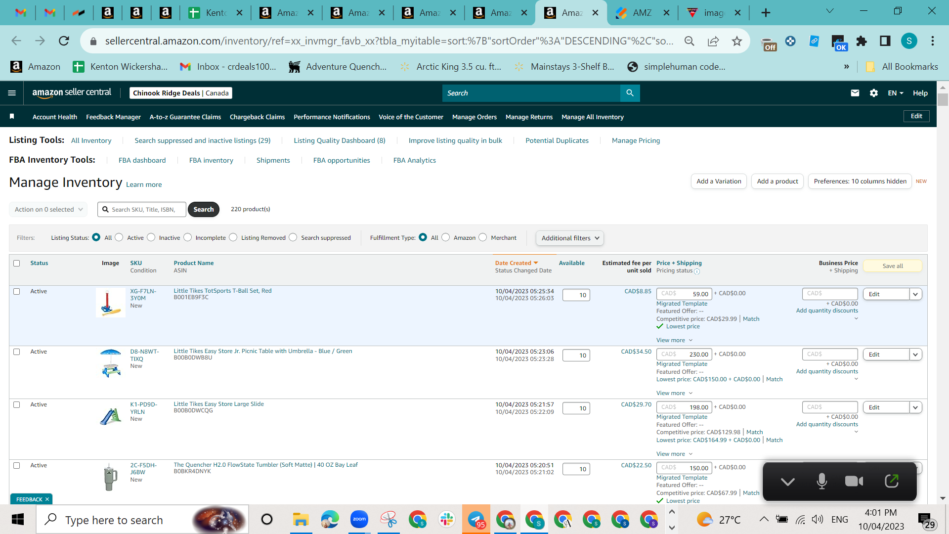Viewport: 949px width, 534px height.
Task: Open Microsoft Edge from the taskbar
Action: coord(330,519)
